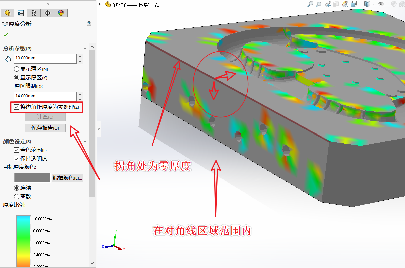Collapse the 颜色设定 section
This screenshot has height=268, width=405.
(x=85, y=141)
